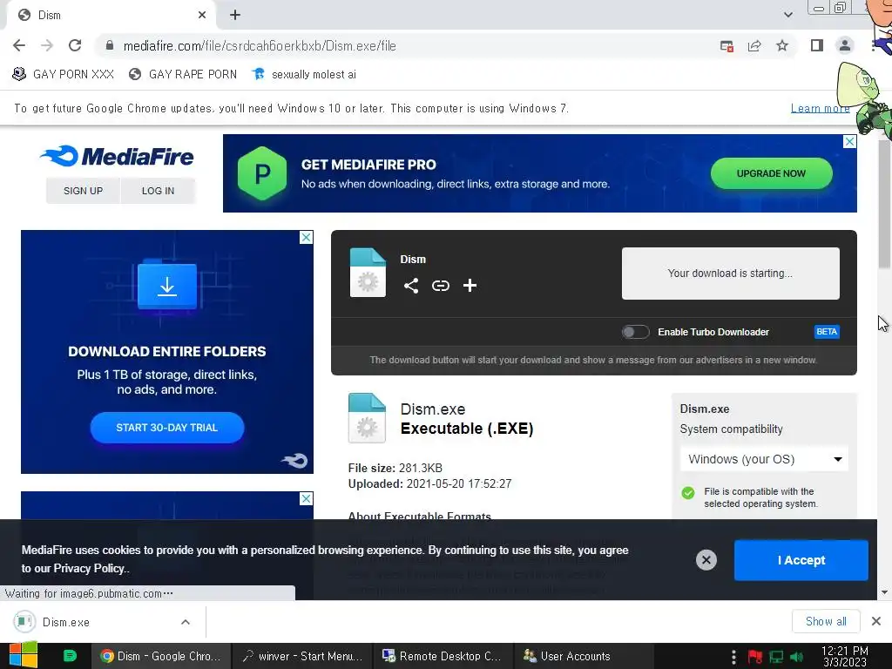
Task: Close the MediaFire Pro banner ad
Action: (849, 141)
